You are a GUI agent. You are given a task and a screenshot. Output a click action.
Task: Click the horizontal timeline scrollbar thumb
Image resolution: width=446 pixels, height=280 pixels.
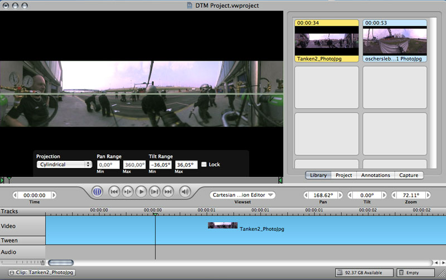pyautogui.click(x=61, y=263)
